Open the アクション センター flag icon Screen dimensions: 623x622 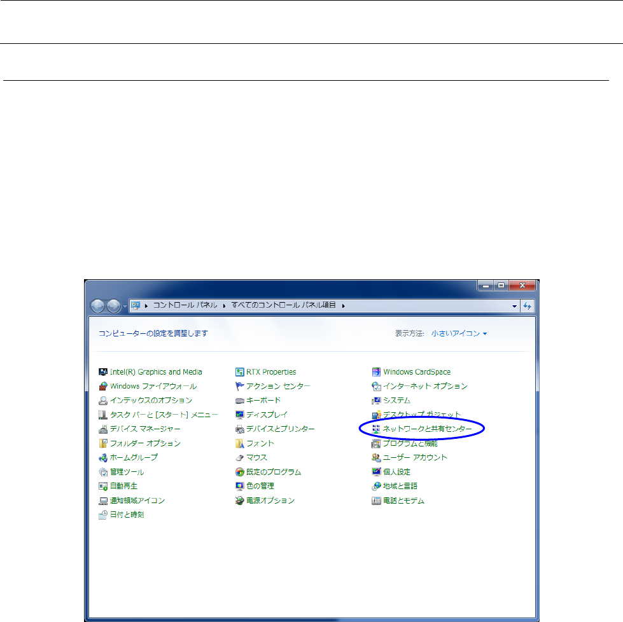[239, 386]
